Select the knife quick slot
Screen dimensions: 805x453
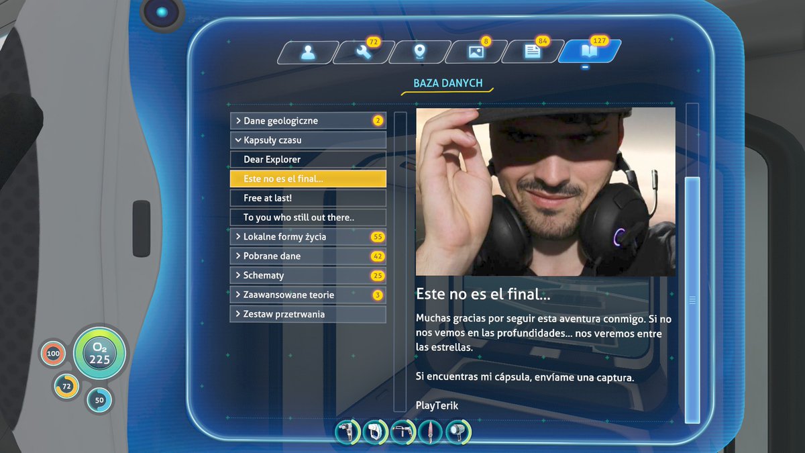(430, 431)
